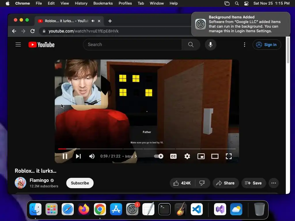
Task: Open the Profiles menu
Action: point(125,3)
